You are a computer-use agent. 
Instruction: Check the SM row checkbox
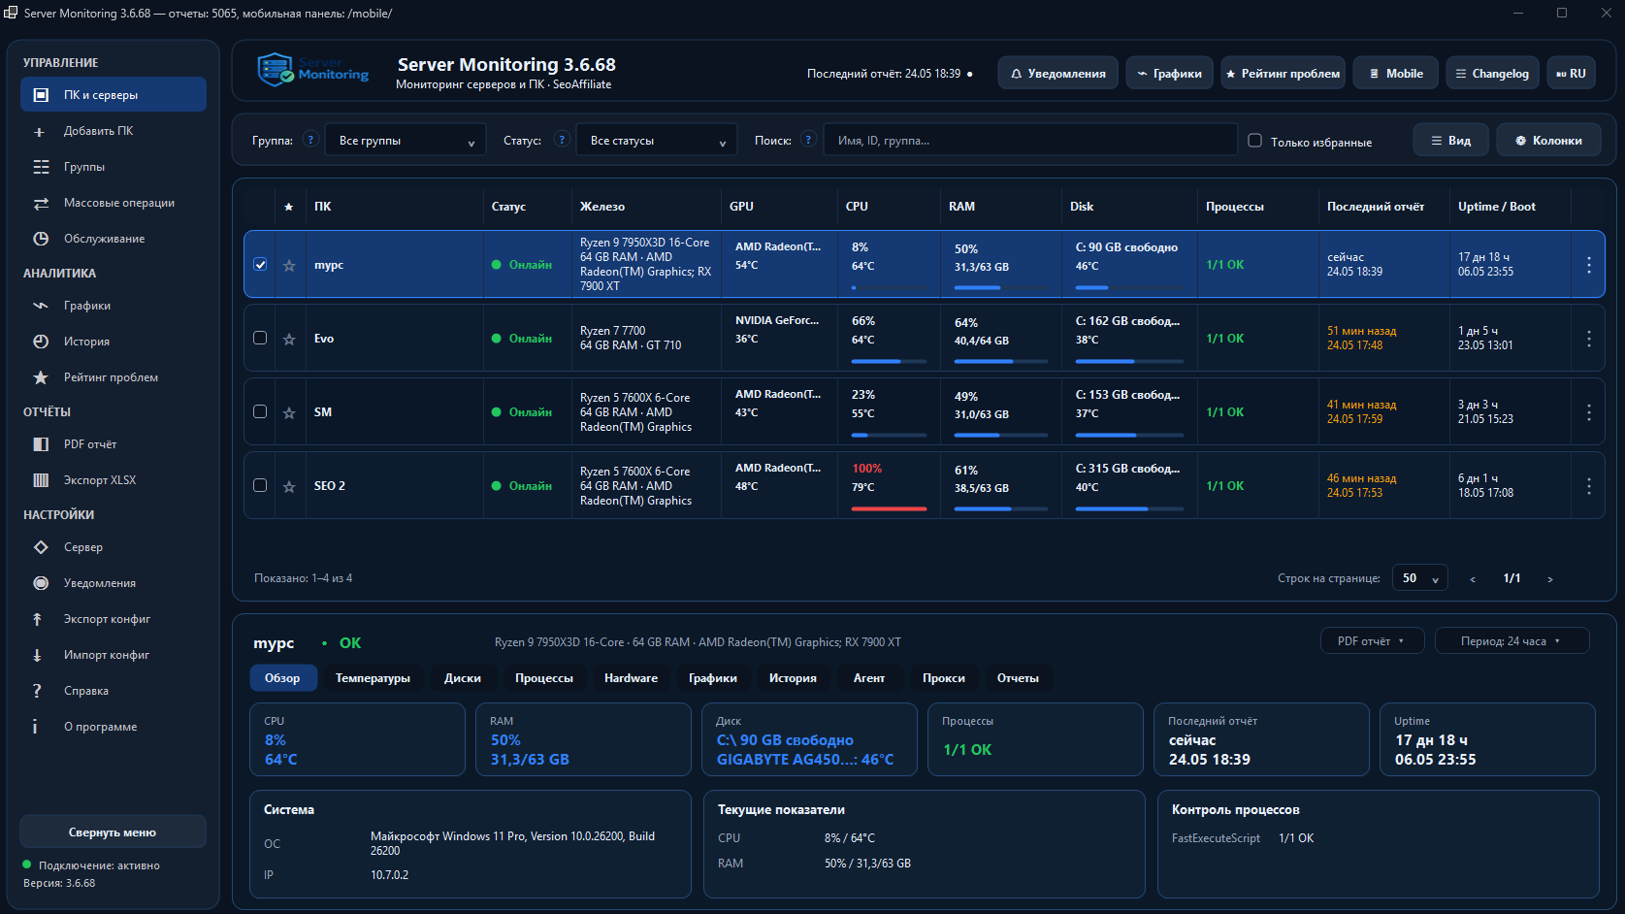pyautogui.click(x=260, y=411)
